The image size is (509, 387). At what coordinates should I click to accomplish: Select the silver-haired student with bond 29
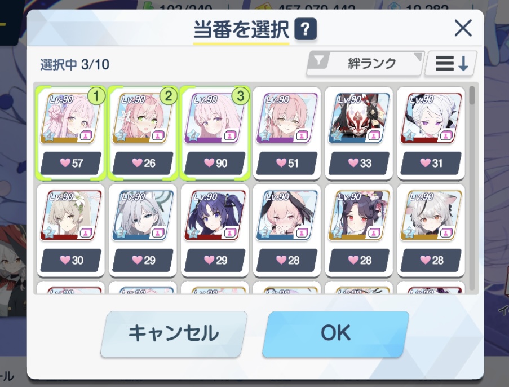click(143, 230)
